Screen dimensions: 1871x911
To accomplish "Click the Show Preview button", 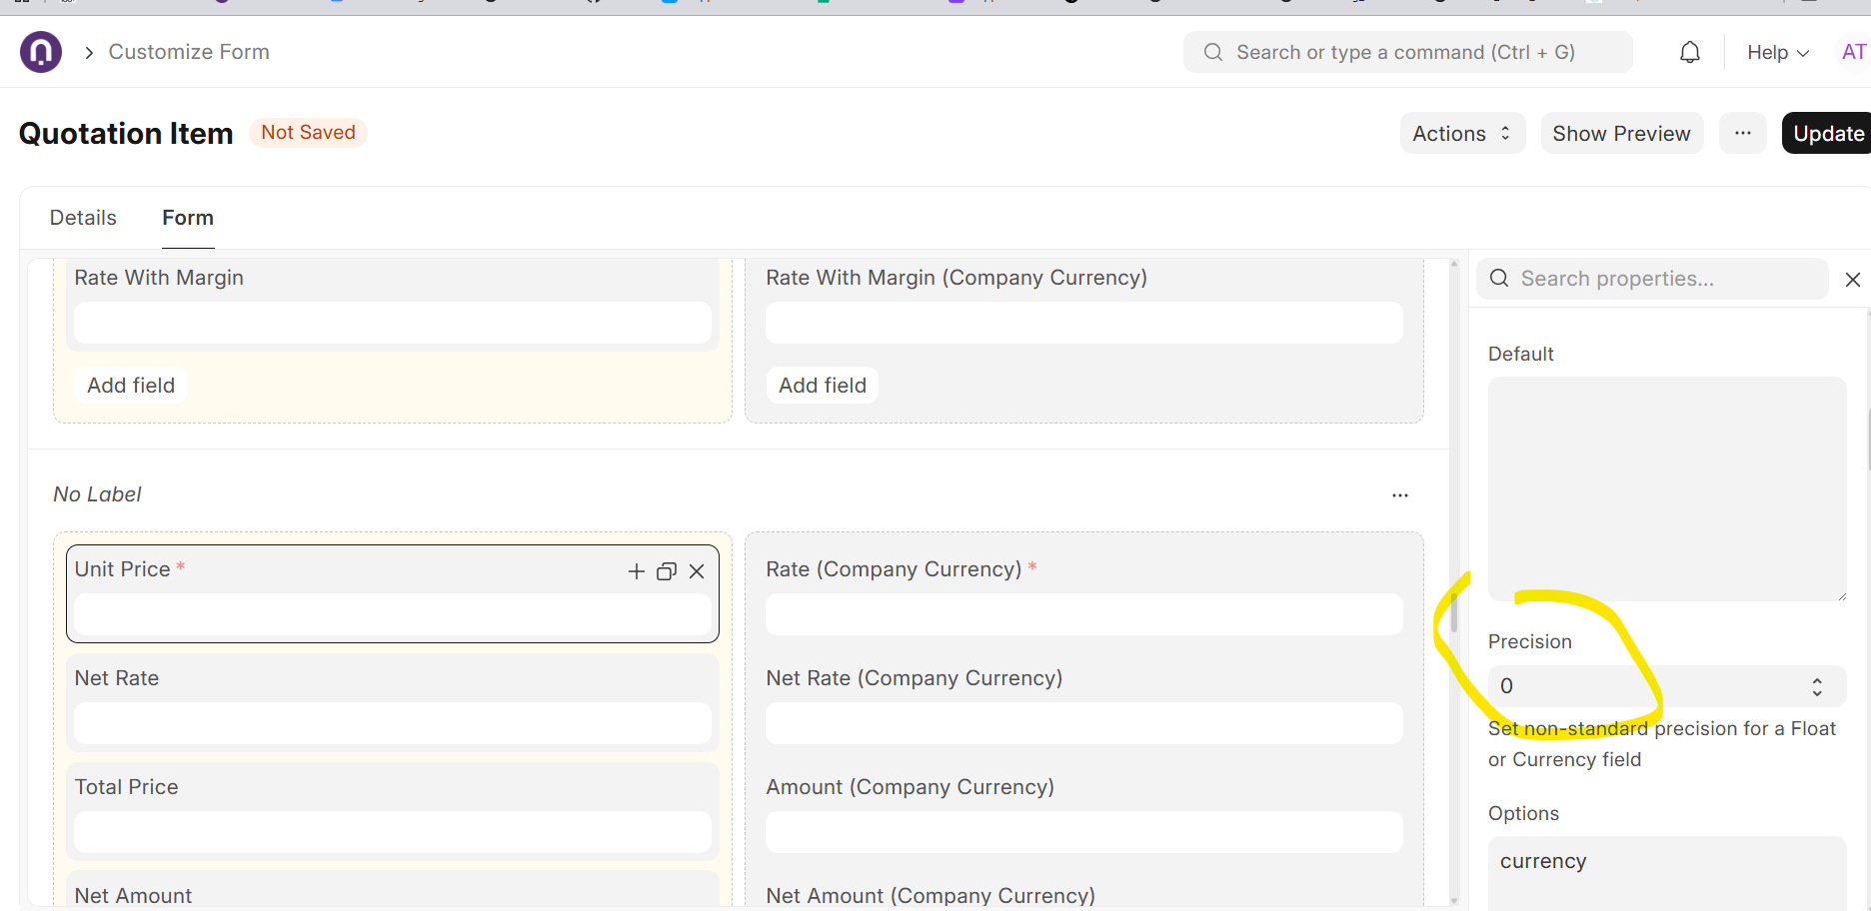I will (1620, 133).
